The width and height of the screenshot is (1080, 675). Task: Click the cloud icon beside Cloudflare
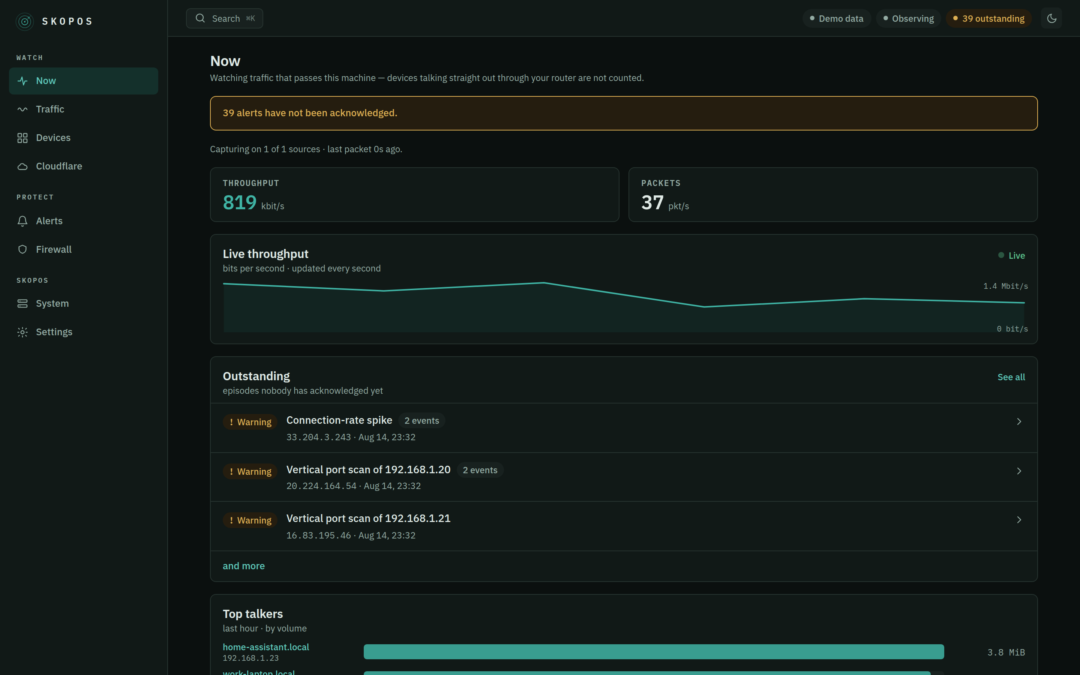22,166
